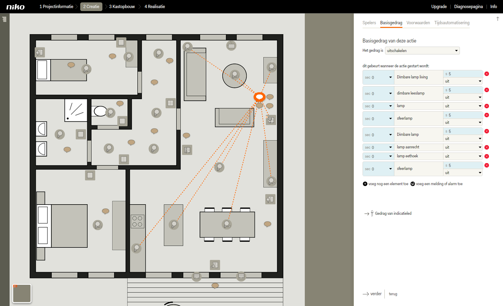Select lamp in bathroom near sinks
This screenshot has width=503, height=306.
pyautogui.click(x=60, y=134)
